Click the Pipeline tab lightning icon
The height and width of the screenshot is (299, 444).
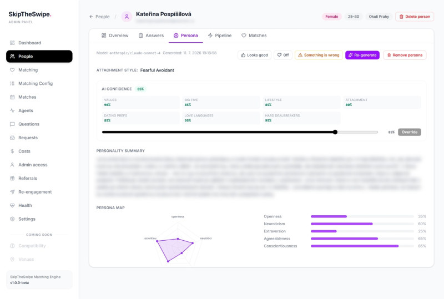tap(210, 36)
